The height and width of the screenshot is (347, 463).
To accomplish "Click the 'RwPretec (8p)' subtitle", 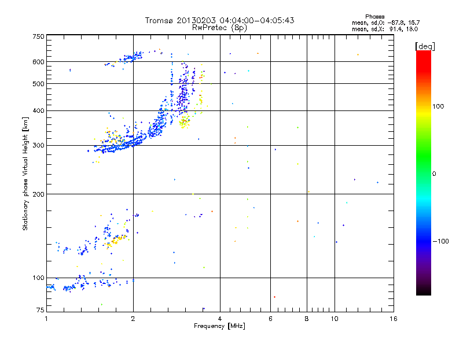I will click(x=219, y=28).
